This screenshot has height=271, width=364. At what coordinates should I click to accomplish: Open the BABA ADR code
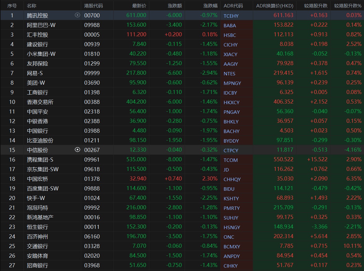pos(230,25)
